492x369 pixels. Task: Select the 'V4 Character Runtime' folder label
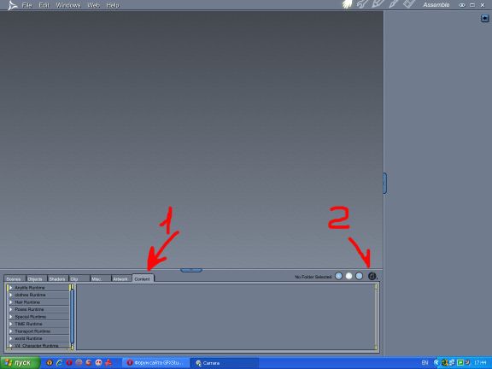coord(37,345)
